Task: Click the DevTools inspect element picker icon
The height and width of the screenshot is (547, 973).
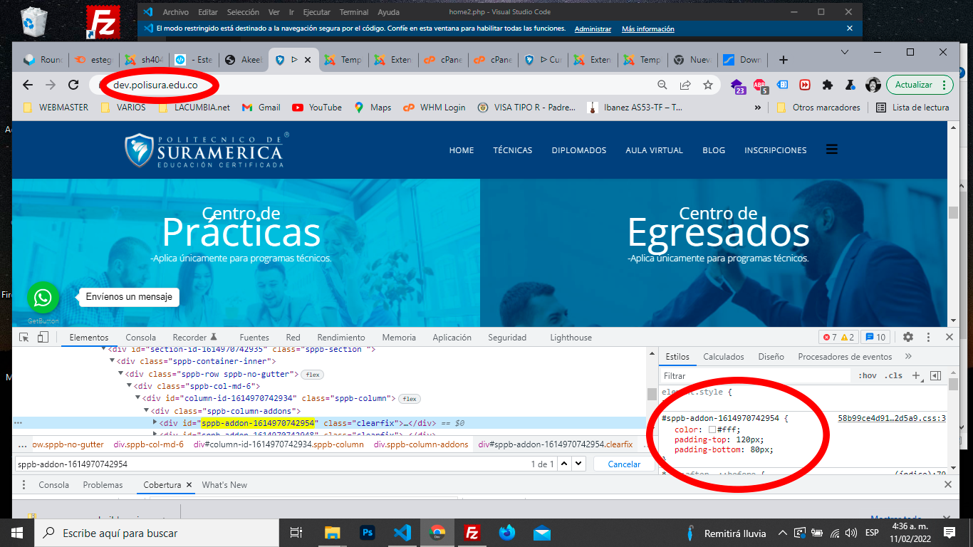Action: click(x=24, y=338)
